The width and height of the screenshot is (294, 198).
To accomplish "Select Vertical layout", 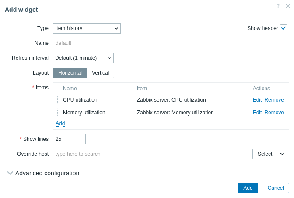I will point(100,73).
